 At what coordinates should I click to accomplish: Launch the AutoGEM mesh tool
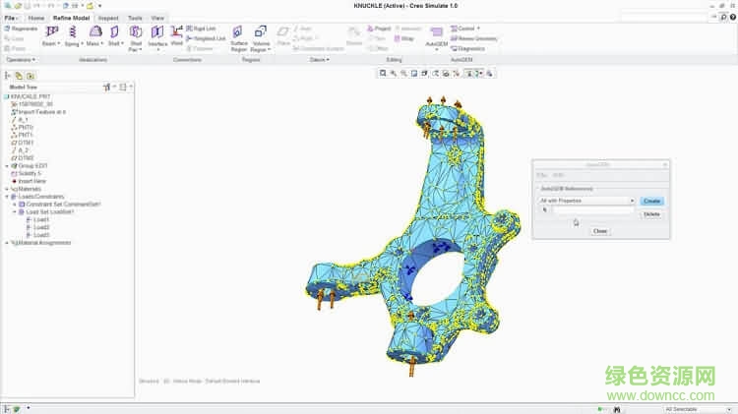pyautogui.click(x=436, y=34)
